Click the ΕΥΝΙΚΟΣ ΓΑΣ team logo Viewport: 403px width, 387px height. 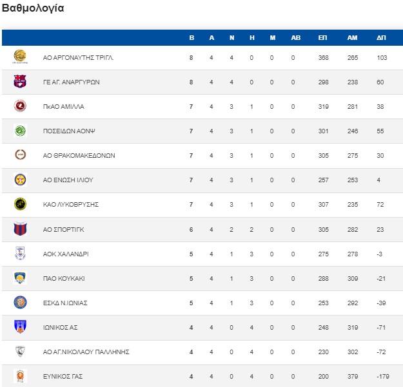coord(20,375)
